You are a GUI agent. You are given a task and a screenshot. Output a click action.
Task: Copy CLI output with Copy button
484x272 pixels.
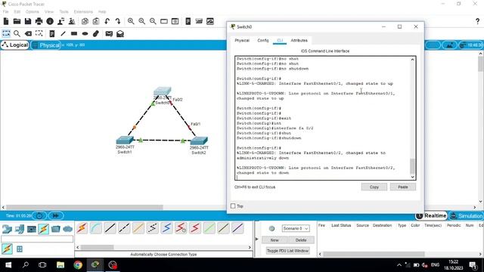tap(374, 187)
